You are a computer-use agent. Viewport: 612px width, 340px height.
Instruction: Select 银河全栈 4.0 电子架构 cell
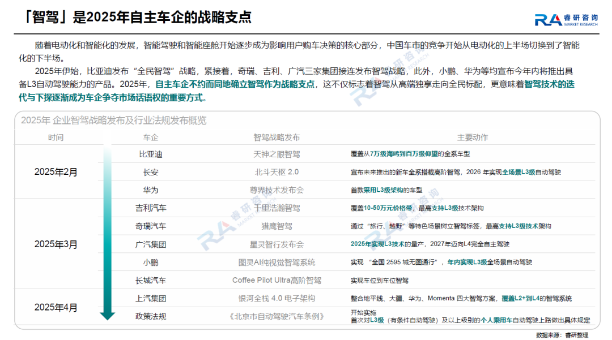click(277, 298)
